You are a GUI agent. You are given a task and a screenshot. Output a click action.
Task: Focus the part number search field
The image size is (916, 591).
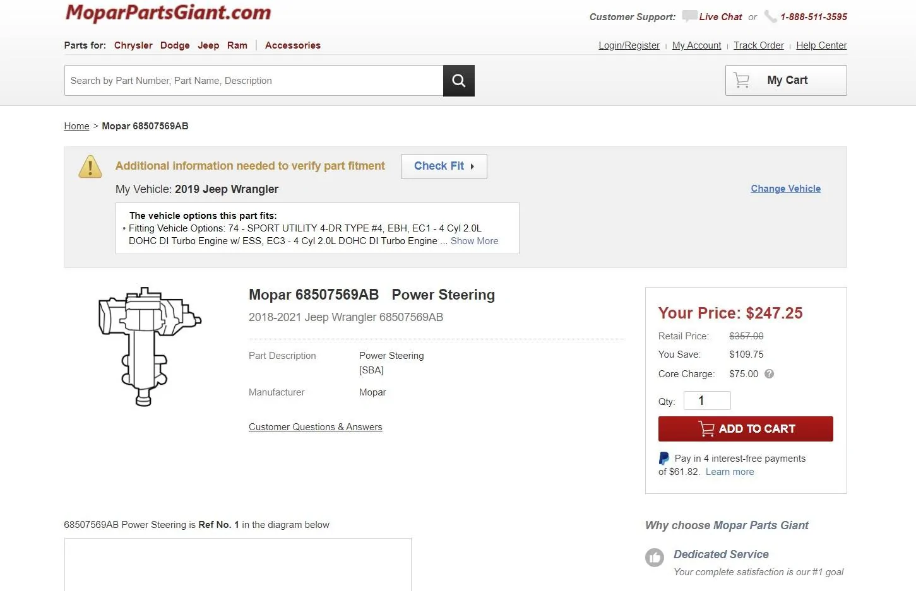pos(254,81)
